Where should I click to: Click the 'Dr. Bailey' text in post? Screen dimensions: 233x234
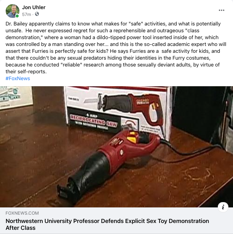tap(17, 24)
